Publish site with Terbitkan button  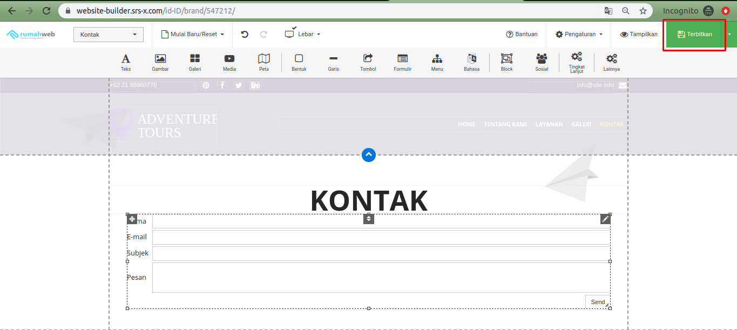click(x=694, y=34)
